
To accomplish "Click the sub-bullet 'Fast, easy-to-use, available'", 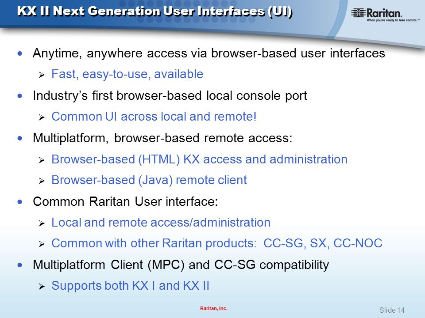I will point(127,74).
